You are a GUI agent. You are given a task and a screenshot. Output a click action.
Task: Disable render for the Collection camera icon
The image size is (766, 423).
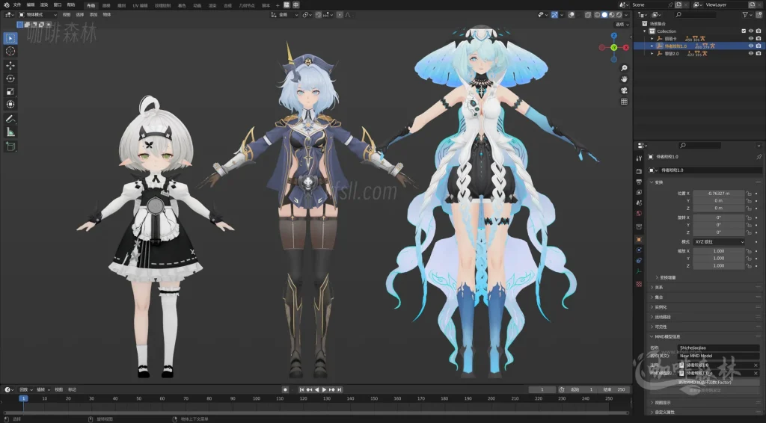759,31
